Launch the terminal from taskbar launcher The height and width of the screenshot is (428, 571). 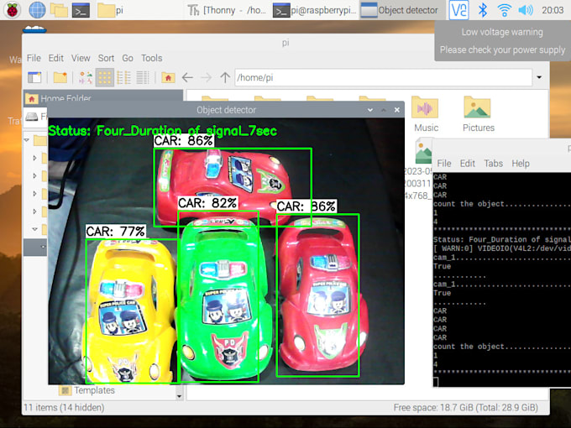pyautogui.click(x=81, y=10)
